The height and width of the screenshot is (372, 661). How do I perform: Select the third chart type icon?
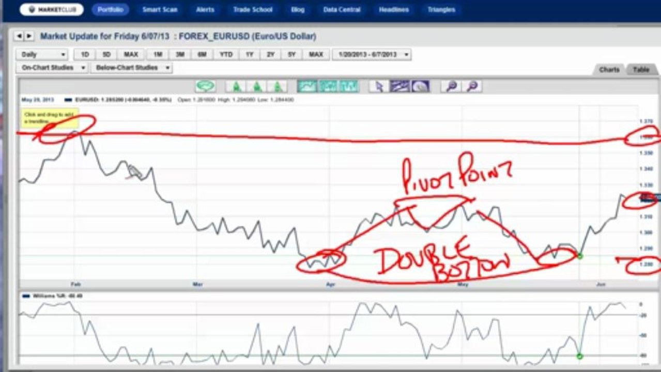click(x=348, y=86)
